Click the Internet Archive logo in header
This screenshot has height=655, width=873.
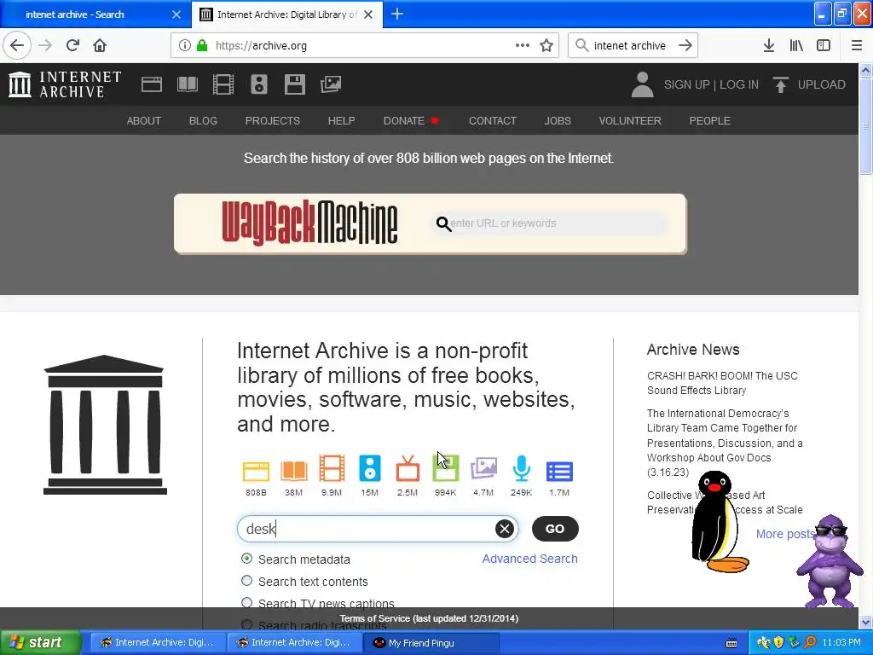click(65, 84)
